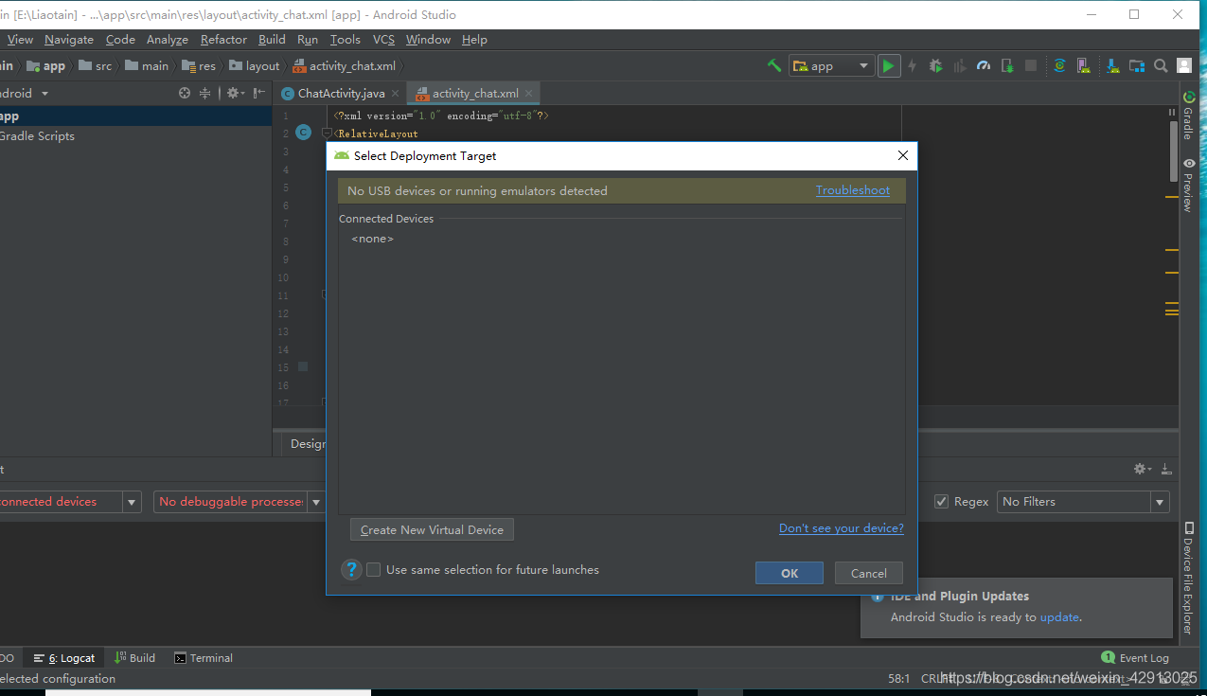The image size is (1207, 696).
Task: Click the Logcat panel hide/download icon
Action: point(1166,469)
